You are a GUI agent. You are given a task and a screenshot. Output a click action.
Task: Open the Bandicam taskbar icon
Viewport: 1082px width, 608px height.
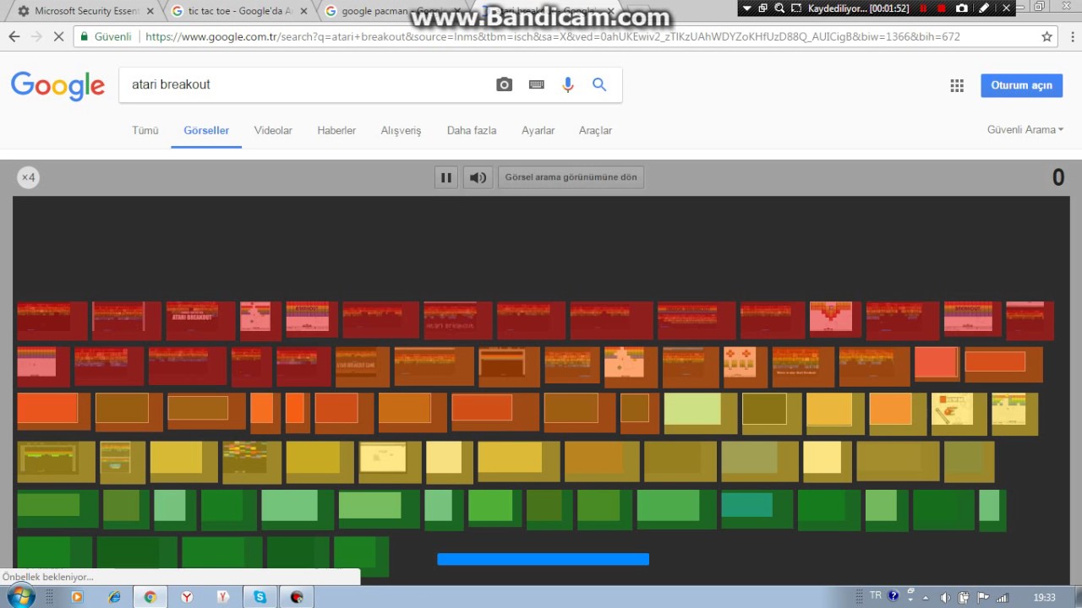(297, 597)
